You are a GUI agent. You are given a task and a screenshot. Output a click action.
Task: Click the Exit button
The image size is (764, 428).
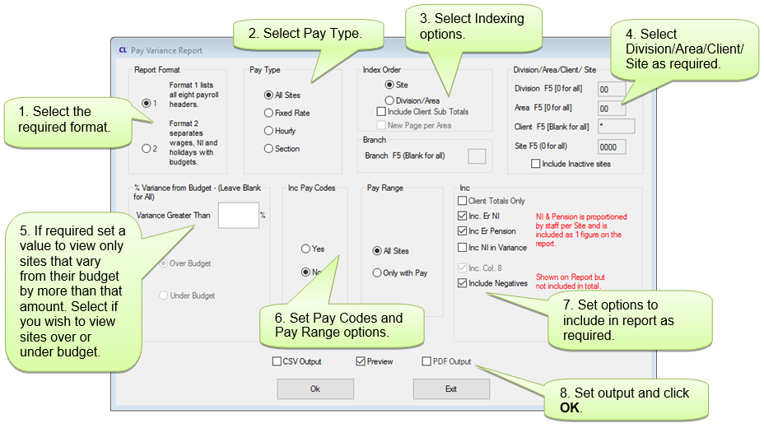[450, 388]
